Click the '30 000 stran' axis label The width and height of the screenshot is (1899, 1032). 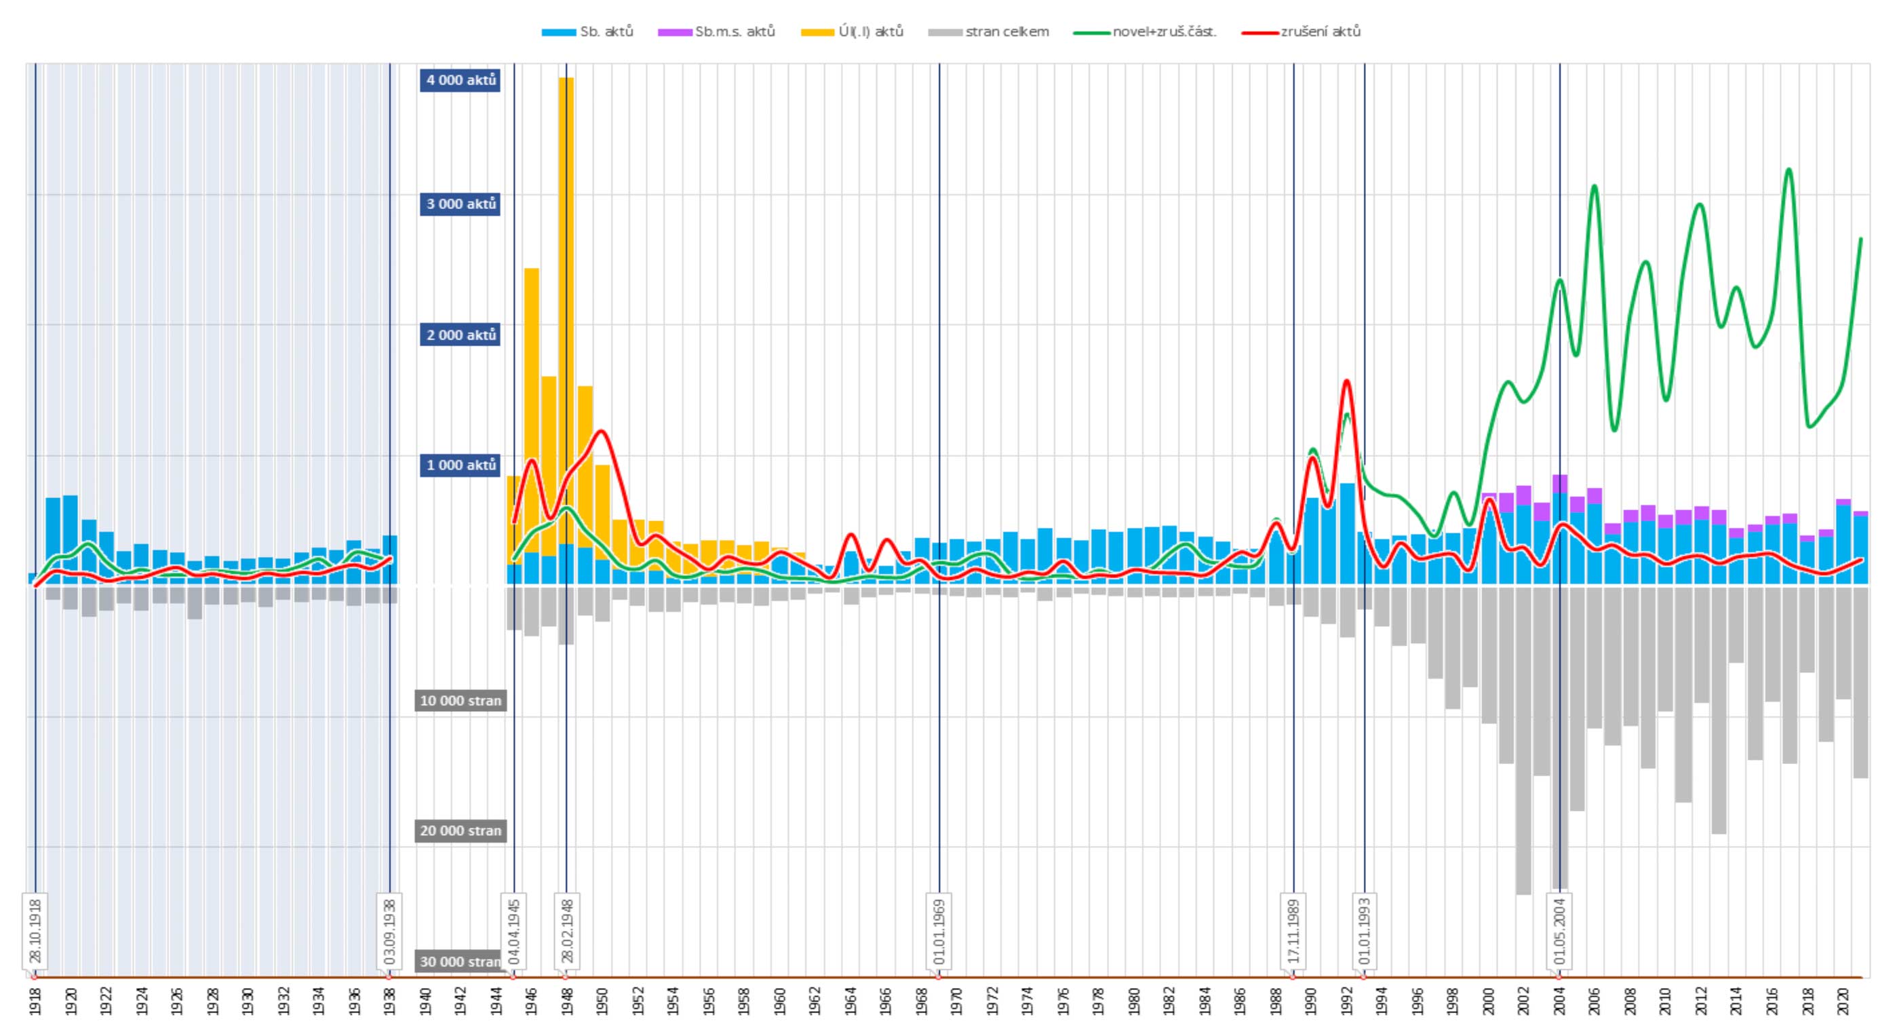tap(458, 961)
